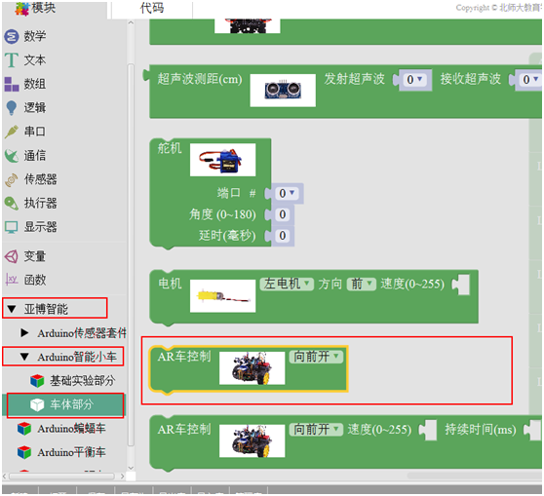The width and height of the screenshot is (544, 496).
Task: Expand the Arduino传感器套件 node
Action: coord(24,333)
